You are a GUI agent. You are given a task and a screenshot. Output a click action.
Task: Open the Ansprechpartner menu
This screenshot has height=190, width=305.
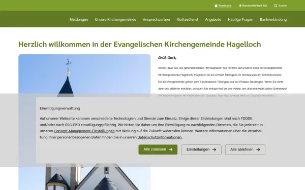[x=157, y=20]
